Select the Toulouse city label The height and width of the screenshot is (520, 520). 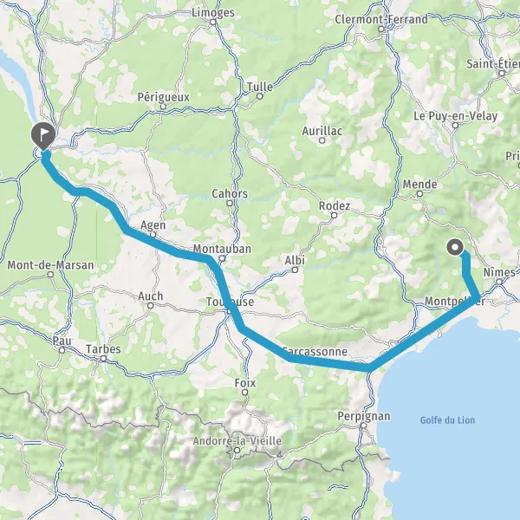coord(230,302)
